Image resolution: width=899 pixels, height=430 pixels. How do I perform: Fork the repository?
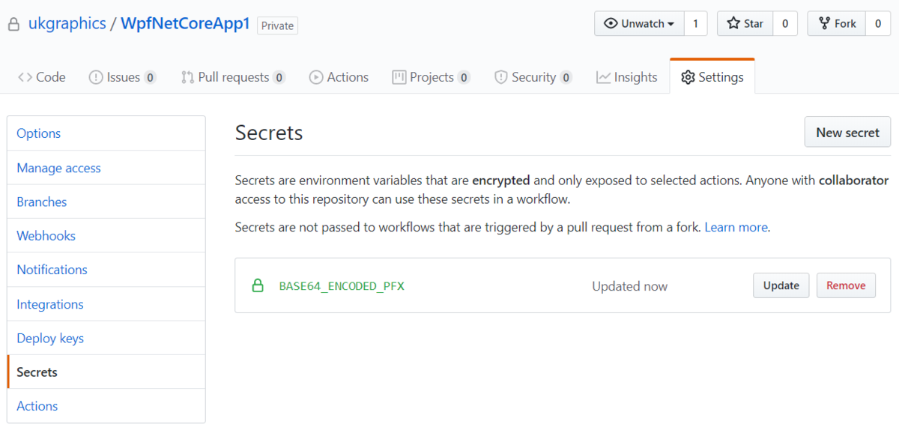[x=837, y=23]
